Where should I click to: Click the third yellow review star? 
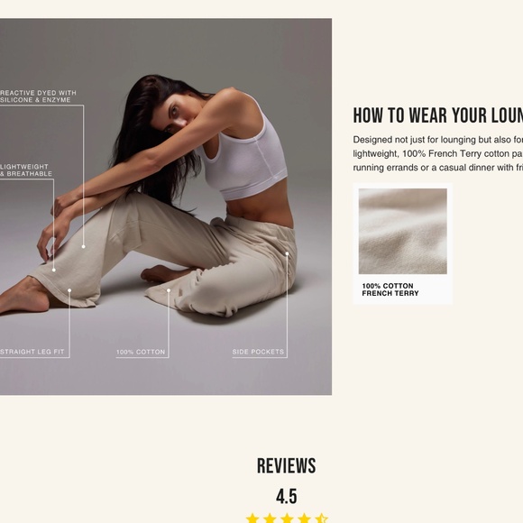click(287, 518)
